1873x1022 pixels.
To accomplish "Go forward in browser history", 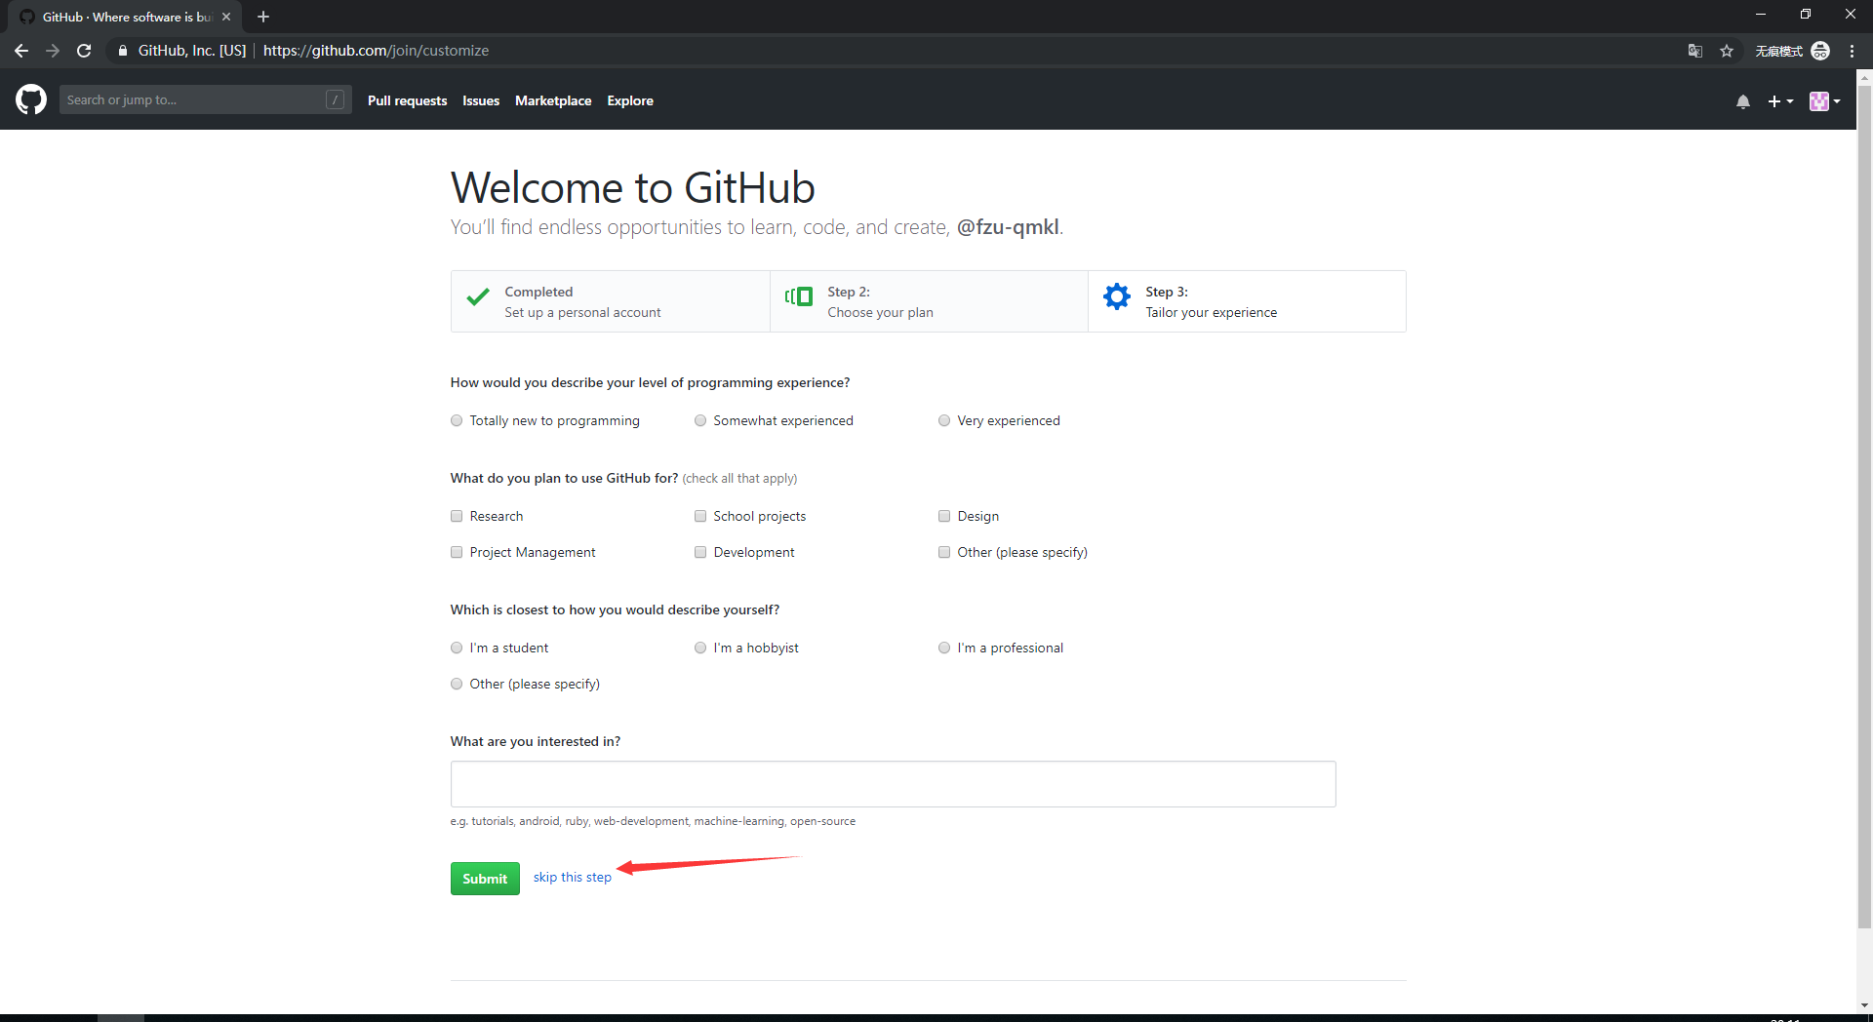I will (53, 51).
